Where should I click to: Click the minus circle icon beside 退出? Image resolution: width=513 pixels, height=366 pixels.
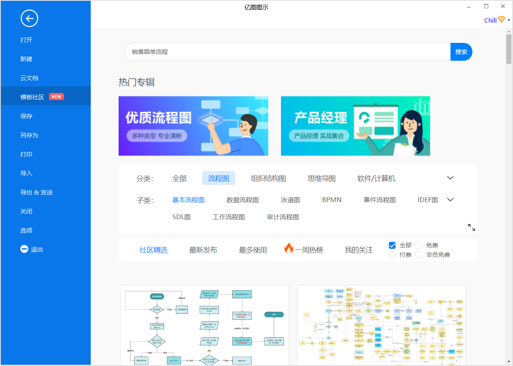tap(24, 249)
